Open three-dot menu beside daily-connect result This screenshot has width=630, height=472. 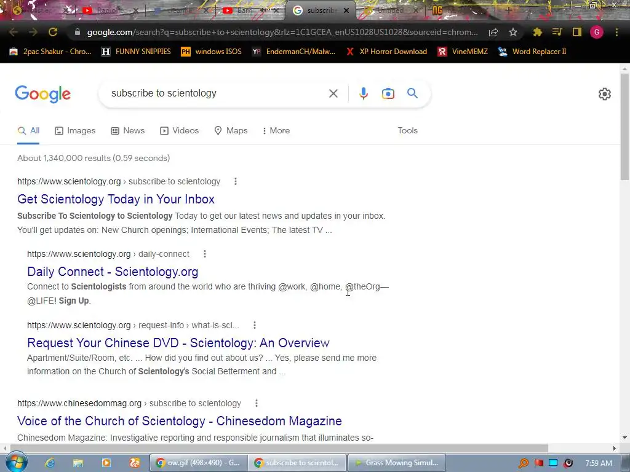click(204, 254)
